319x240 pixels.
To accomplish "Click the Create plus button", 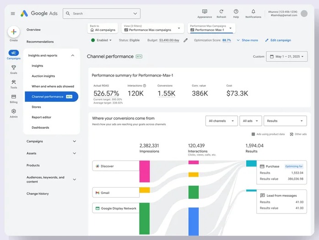I will (x=14, y=32).
